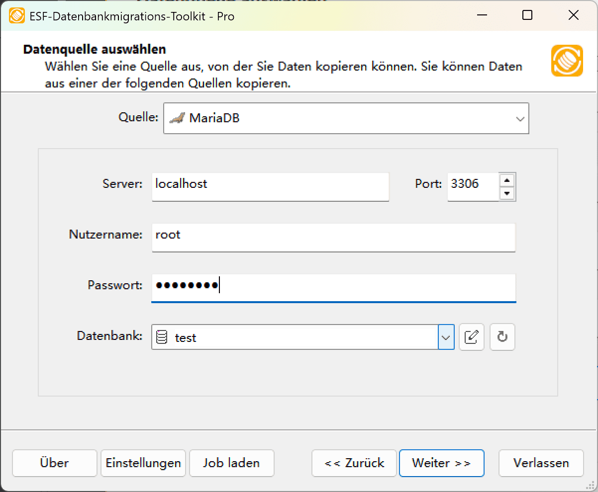Image resolution: width=598 pixels, height=492 pixels.
Task: Increase the Port value with the up arrow
Action: (x=507, y=181)
